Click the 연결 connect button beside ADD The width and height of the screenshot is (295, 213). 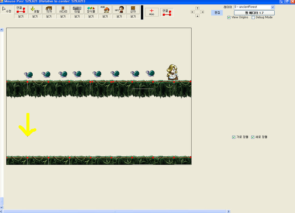pos(167,12)
